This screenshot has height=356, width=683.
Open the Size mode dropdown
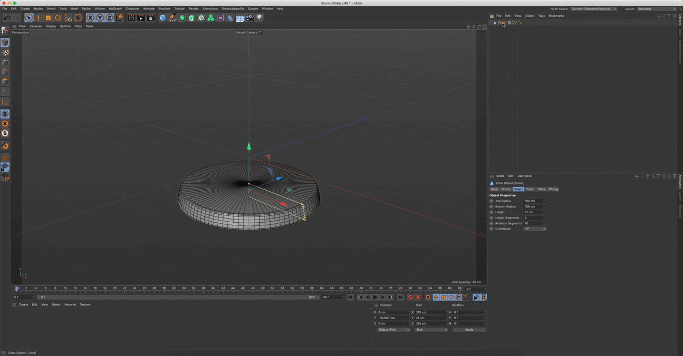[x=431, y=329]
